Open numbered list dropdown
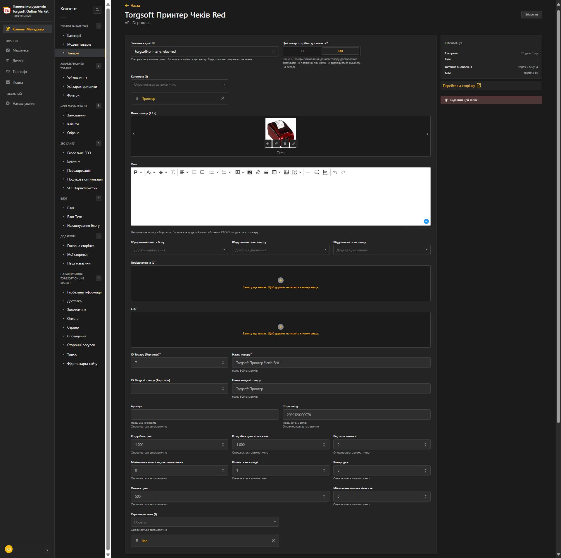561x558 pixels. coord(226,172)
